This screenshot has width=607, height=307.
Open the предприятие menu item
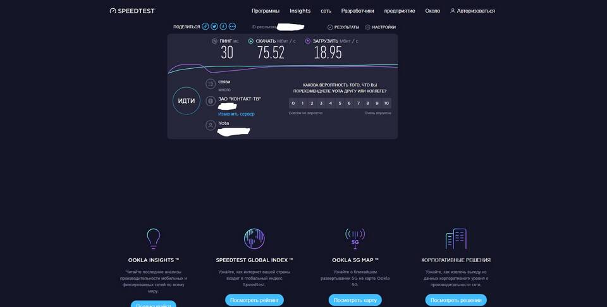(x=400, y=11)
